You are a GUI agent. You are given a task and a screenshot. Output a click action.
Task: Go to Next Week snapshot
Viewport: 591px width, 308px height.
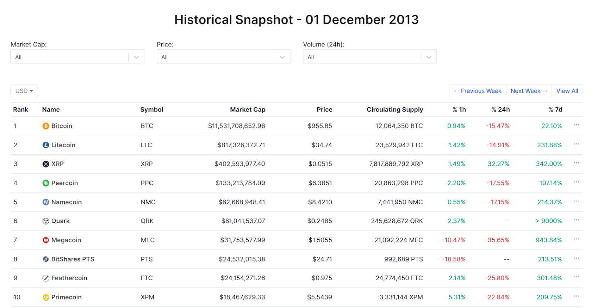pyautogui.click(x=529, y=91)
